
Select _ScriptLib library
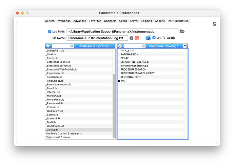pos(79,115)
